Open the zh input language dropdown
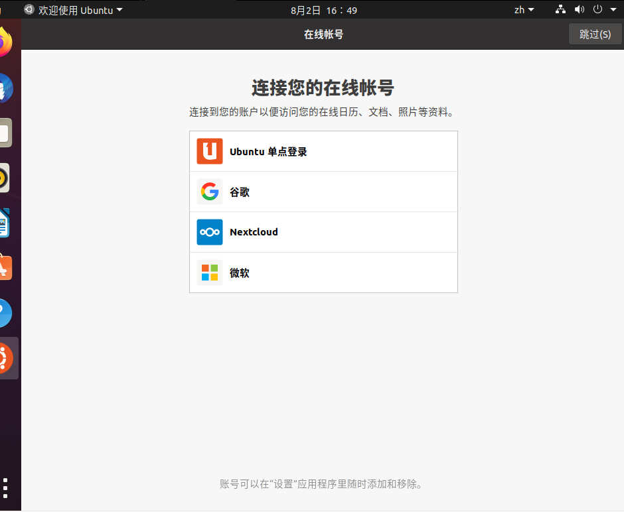Image resolution: width=624 pixels, height=512 pixels. pos(524,10)
